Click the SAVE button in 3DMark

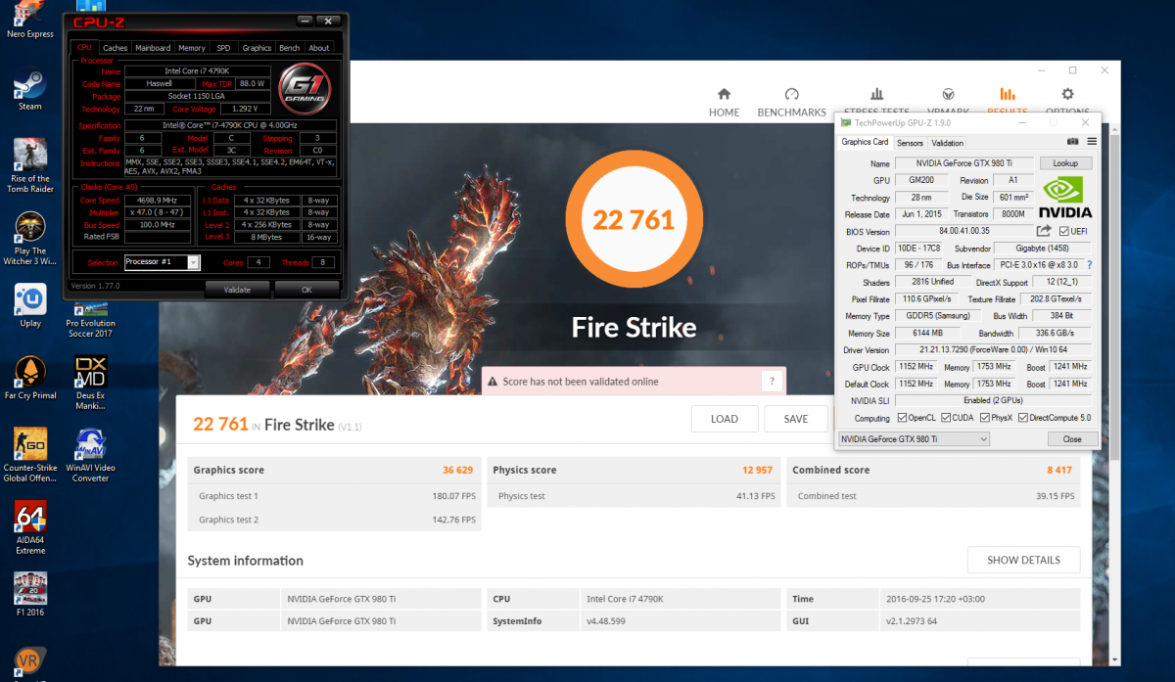(x=796, y=419)
